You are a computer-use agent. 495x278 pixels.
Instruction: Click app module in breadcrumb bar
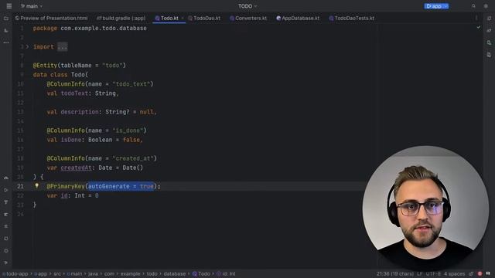coord(41,273)
